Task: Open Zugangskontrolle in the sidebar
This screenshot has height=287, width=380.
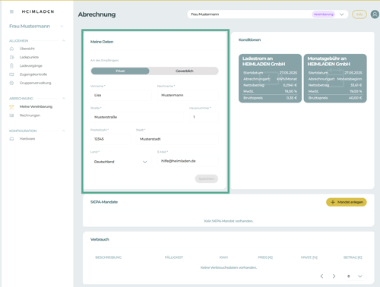Action: pos(33,74)
